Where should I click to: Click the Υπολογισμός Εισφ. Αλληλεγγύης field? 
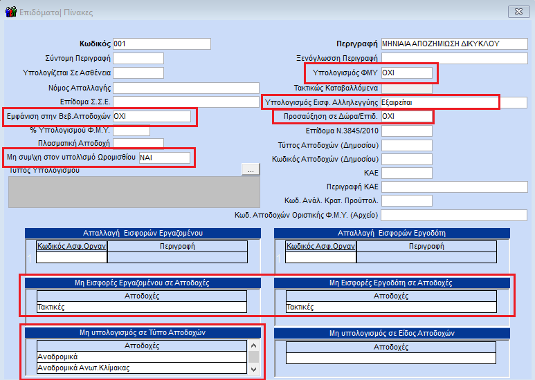click(x=439, y=102)
